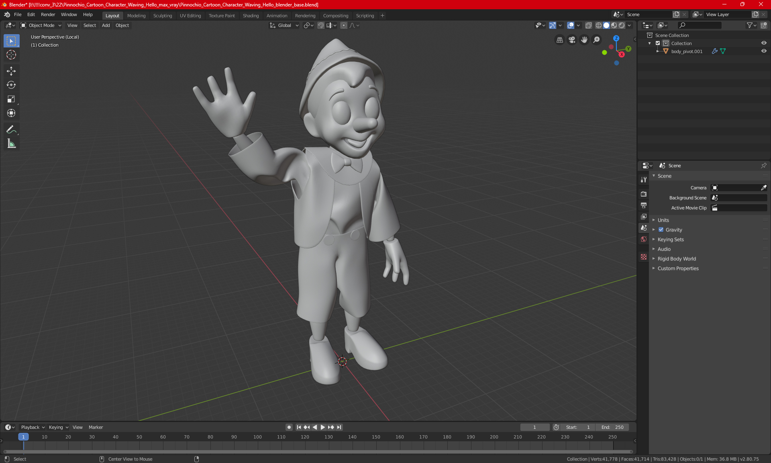Switch to solid viewport shading
This screenshot has width=771, height=463.
[x=606, y=25]
